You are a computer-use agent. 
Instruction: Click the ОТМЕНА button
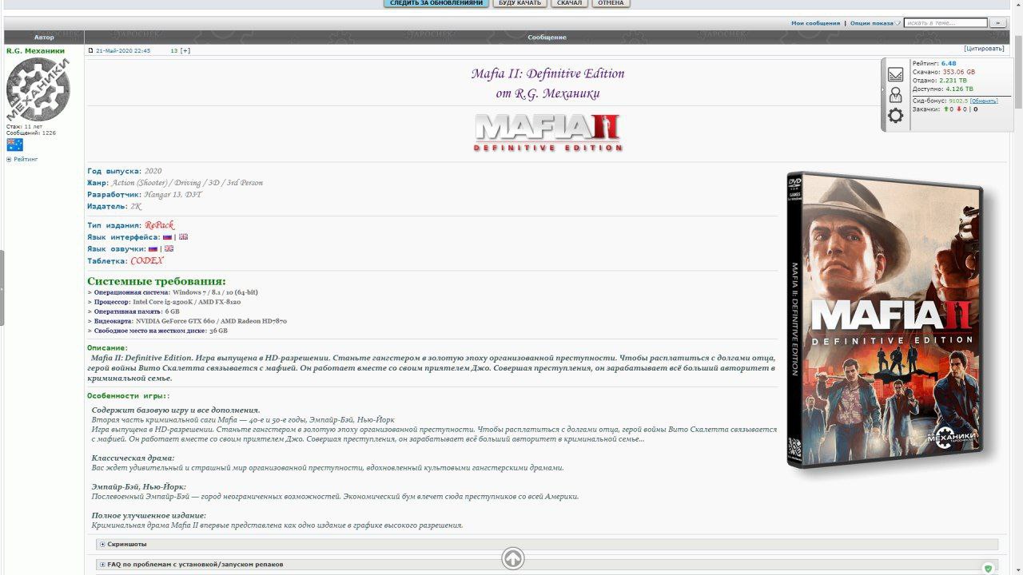pos(611,3)
